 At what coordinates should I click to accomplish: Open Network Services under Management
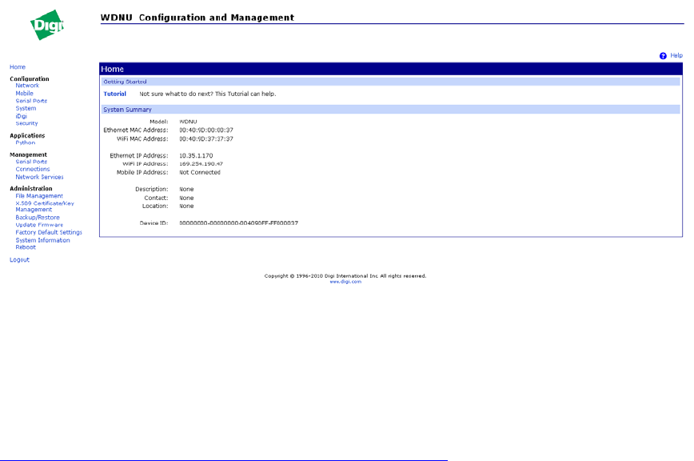coord(39,177)
